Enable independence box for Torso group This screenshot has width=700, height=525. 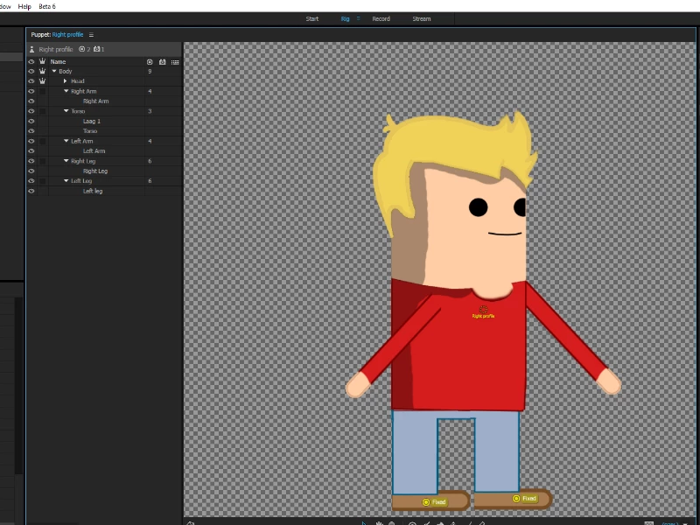click(42, 111)
